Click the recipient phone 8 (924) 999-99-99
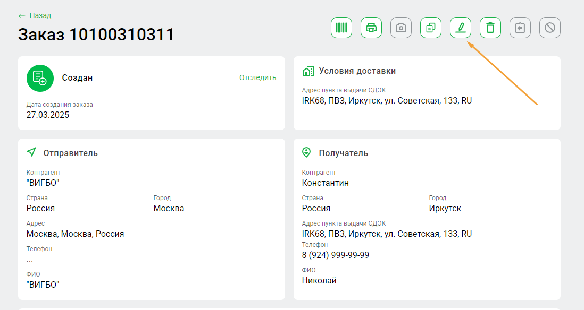This screenshot has height=310, width=584. (x=335, y=255)
